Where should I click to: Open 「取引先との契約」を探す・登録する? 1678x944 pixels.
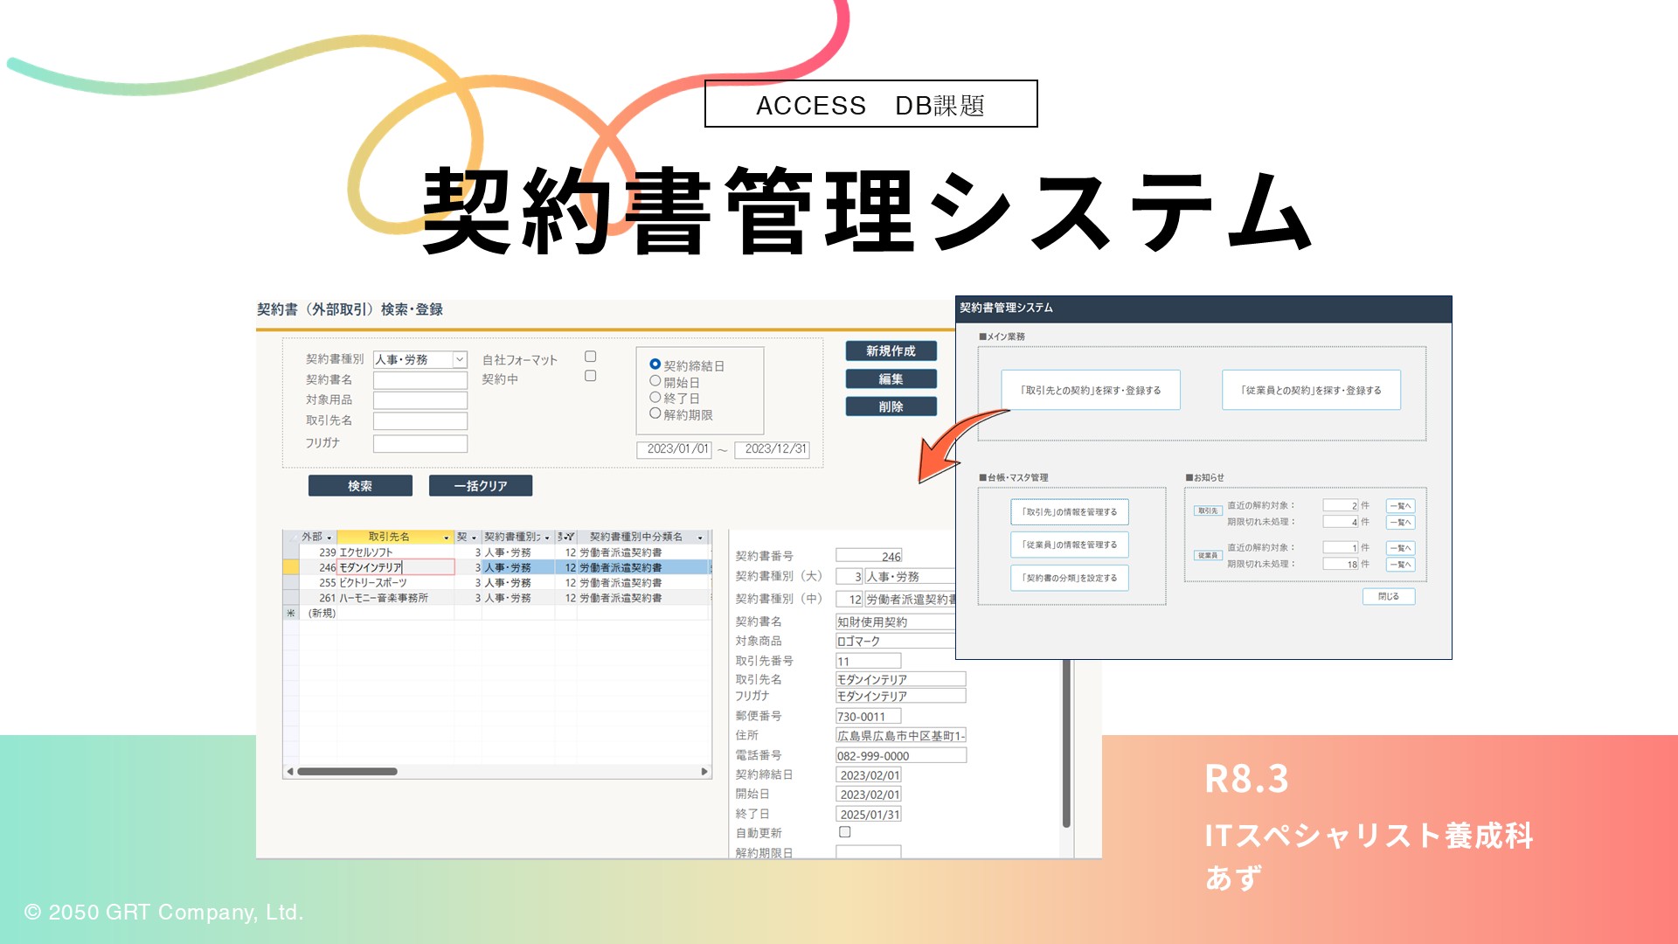pos(1091,390)
